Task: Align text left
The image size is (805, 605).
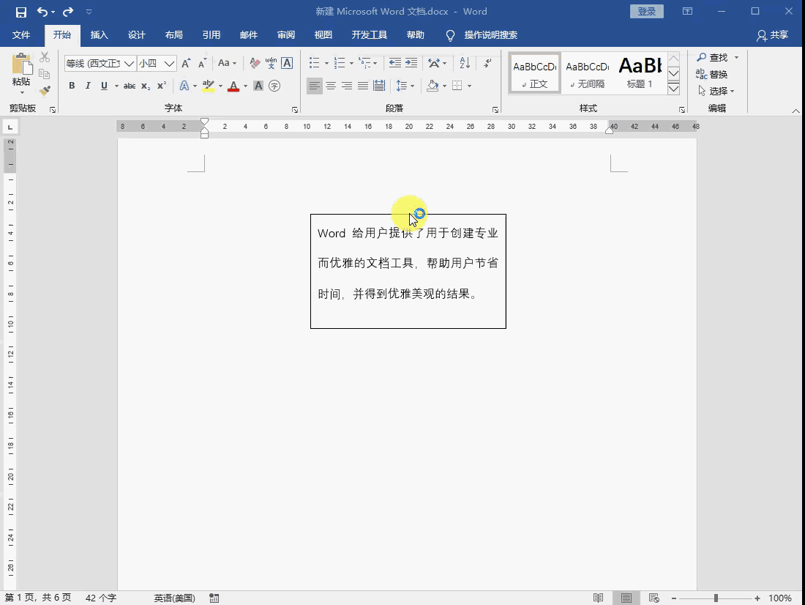Action: tap(315, 86)
